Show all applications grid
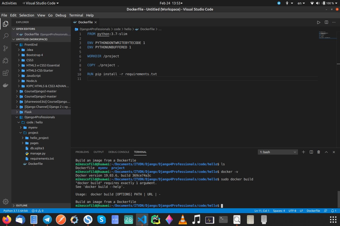 tap(333, 219)
